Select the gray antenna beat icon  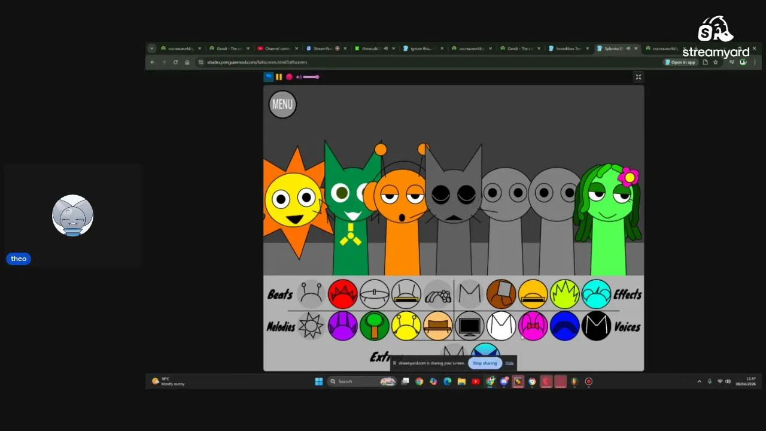(311, 294)
